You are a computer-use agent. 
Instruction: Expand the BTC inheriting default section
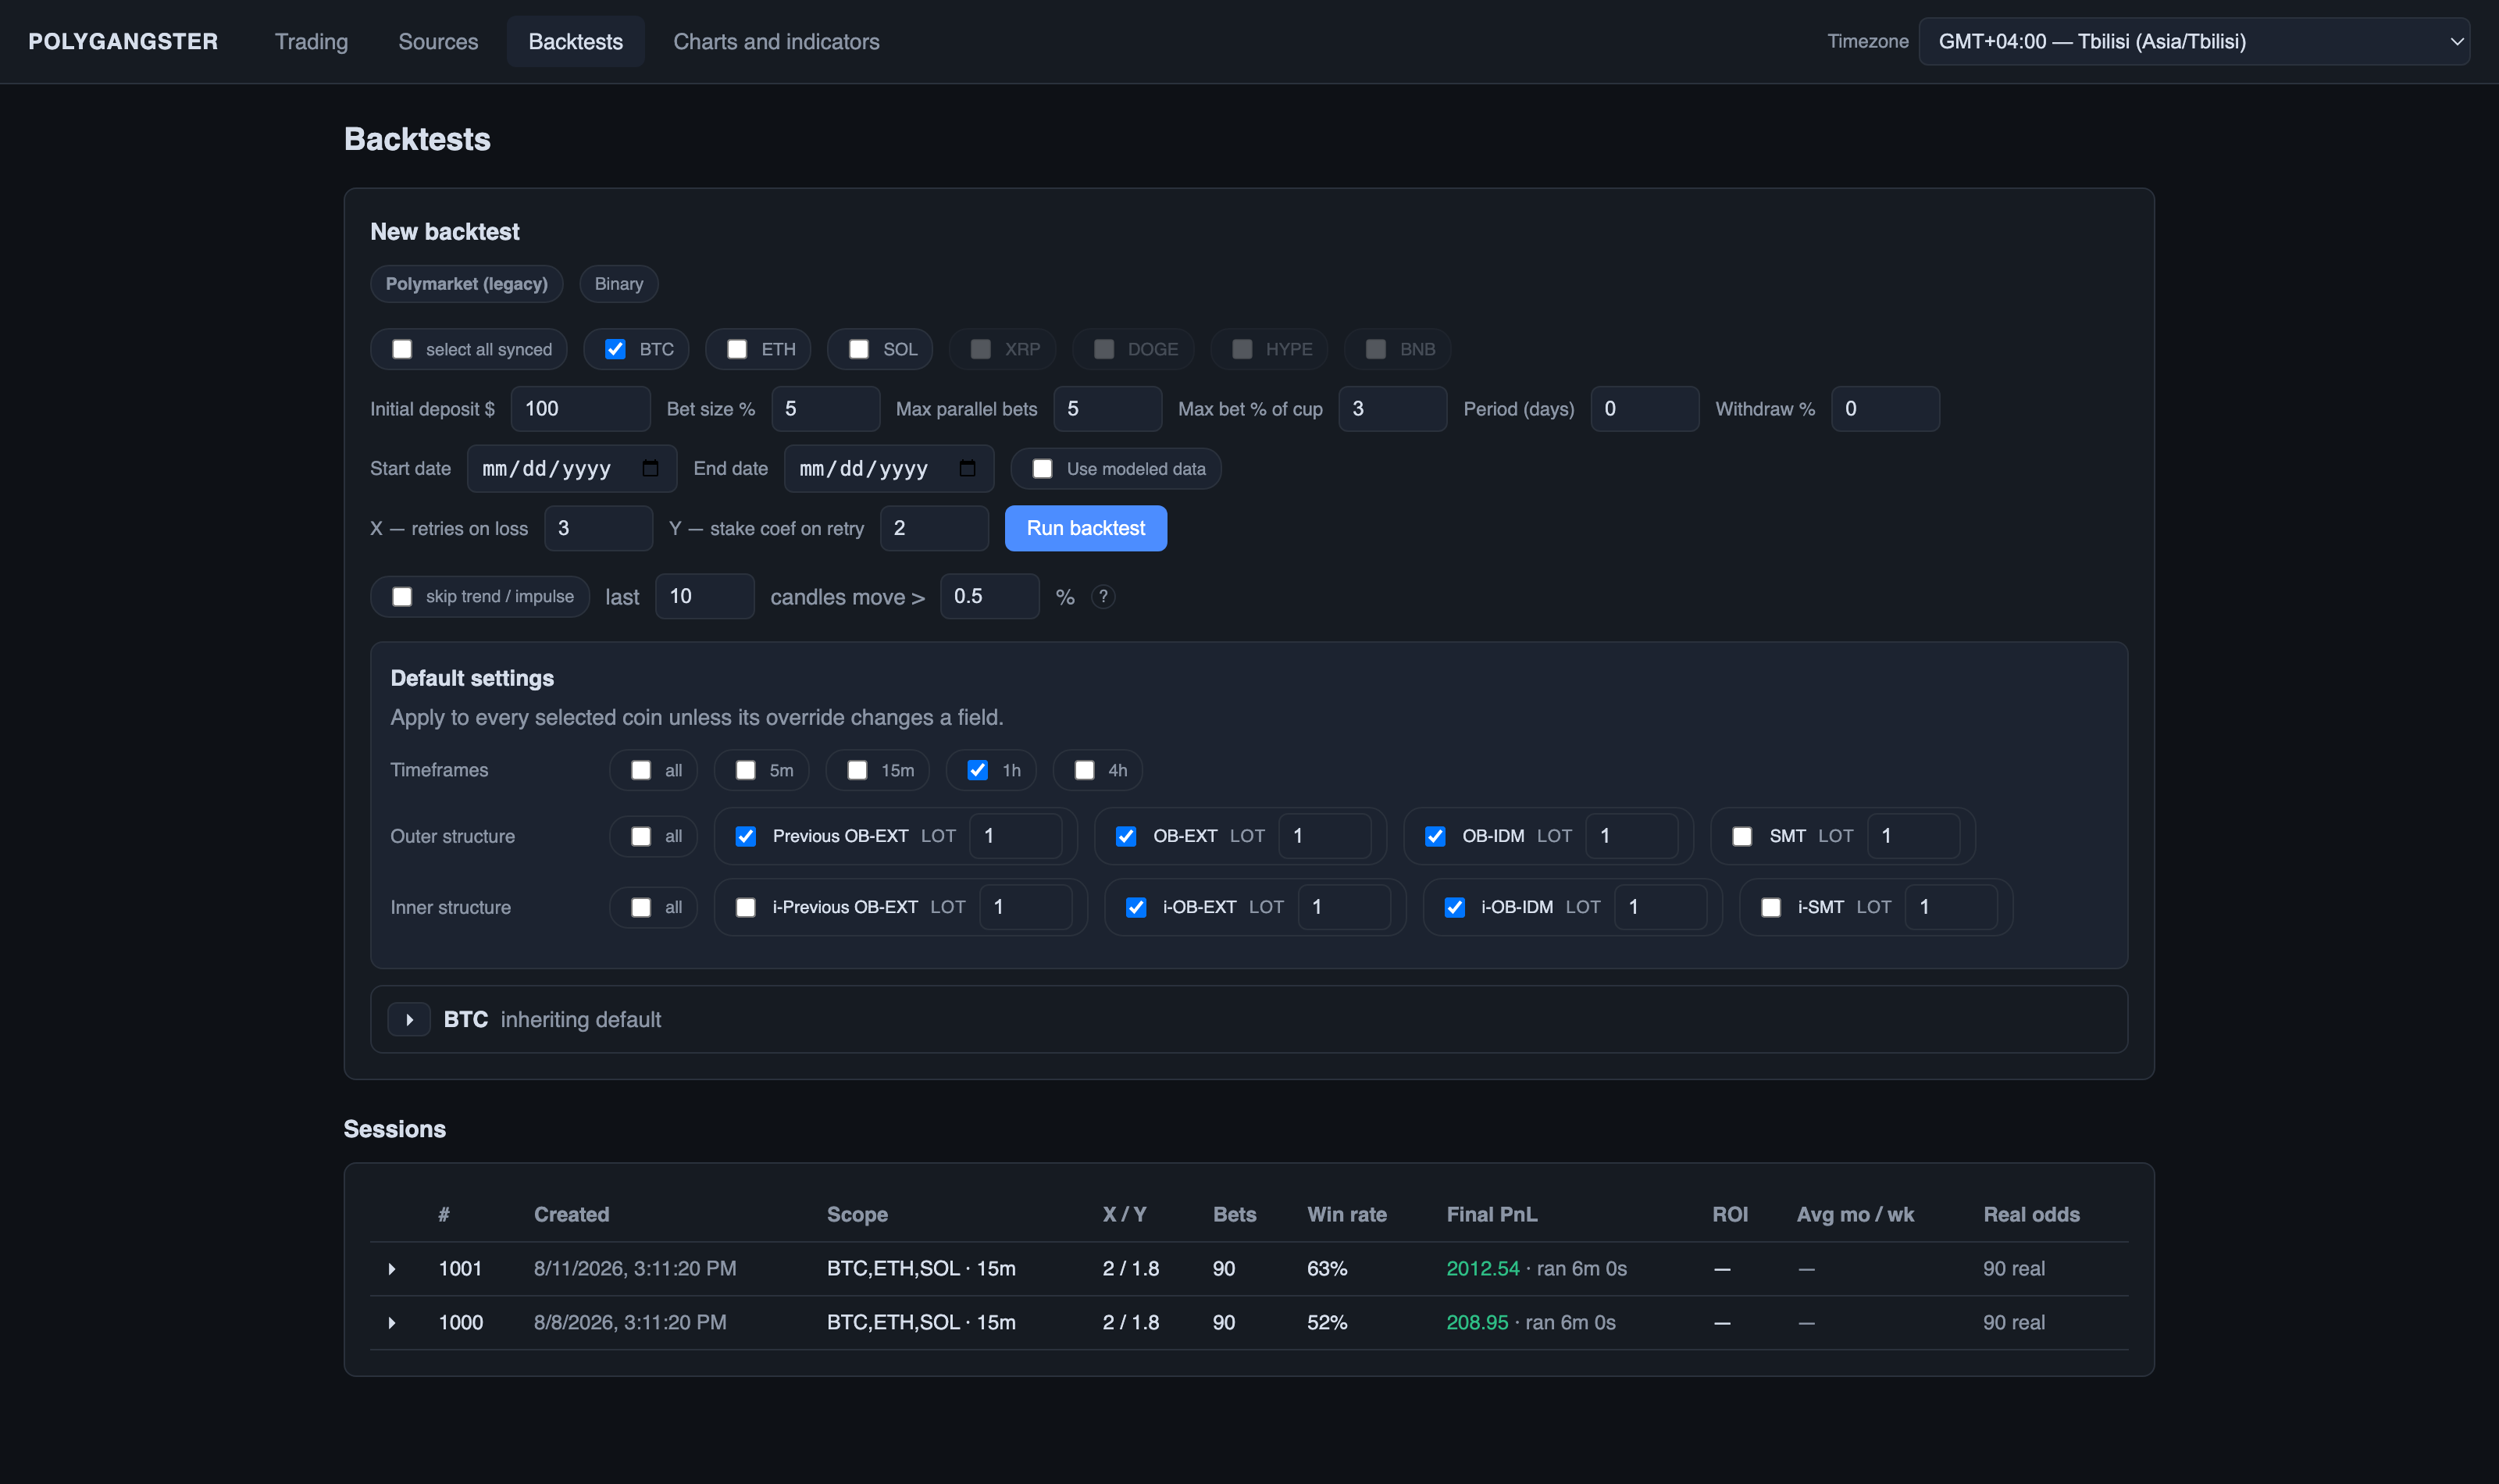[409, 1019]
